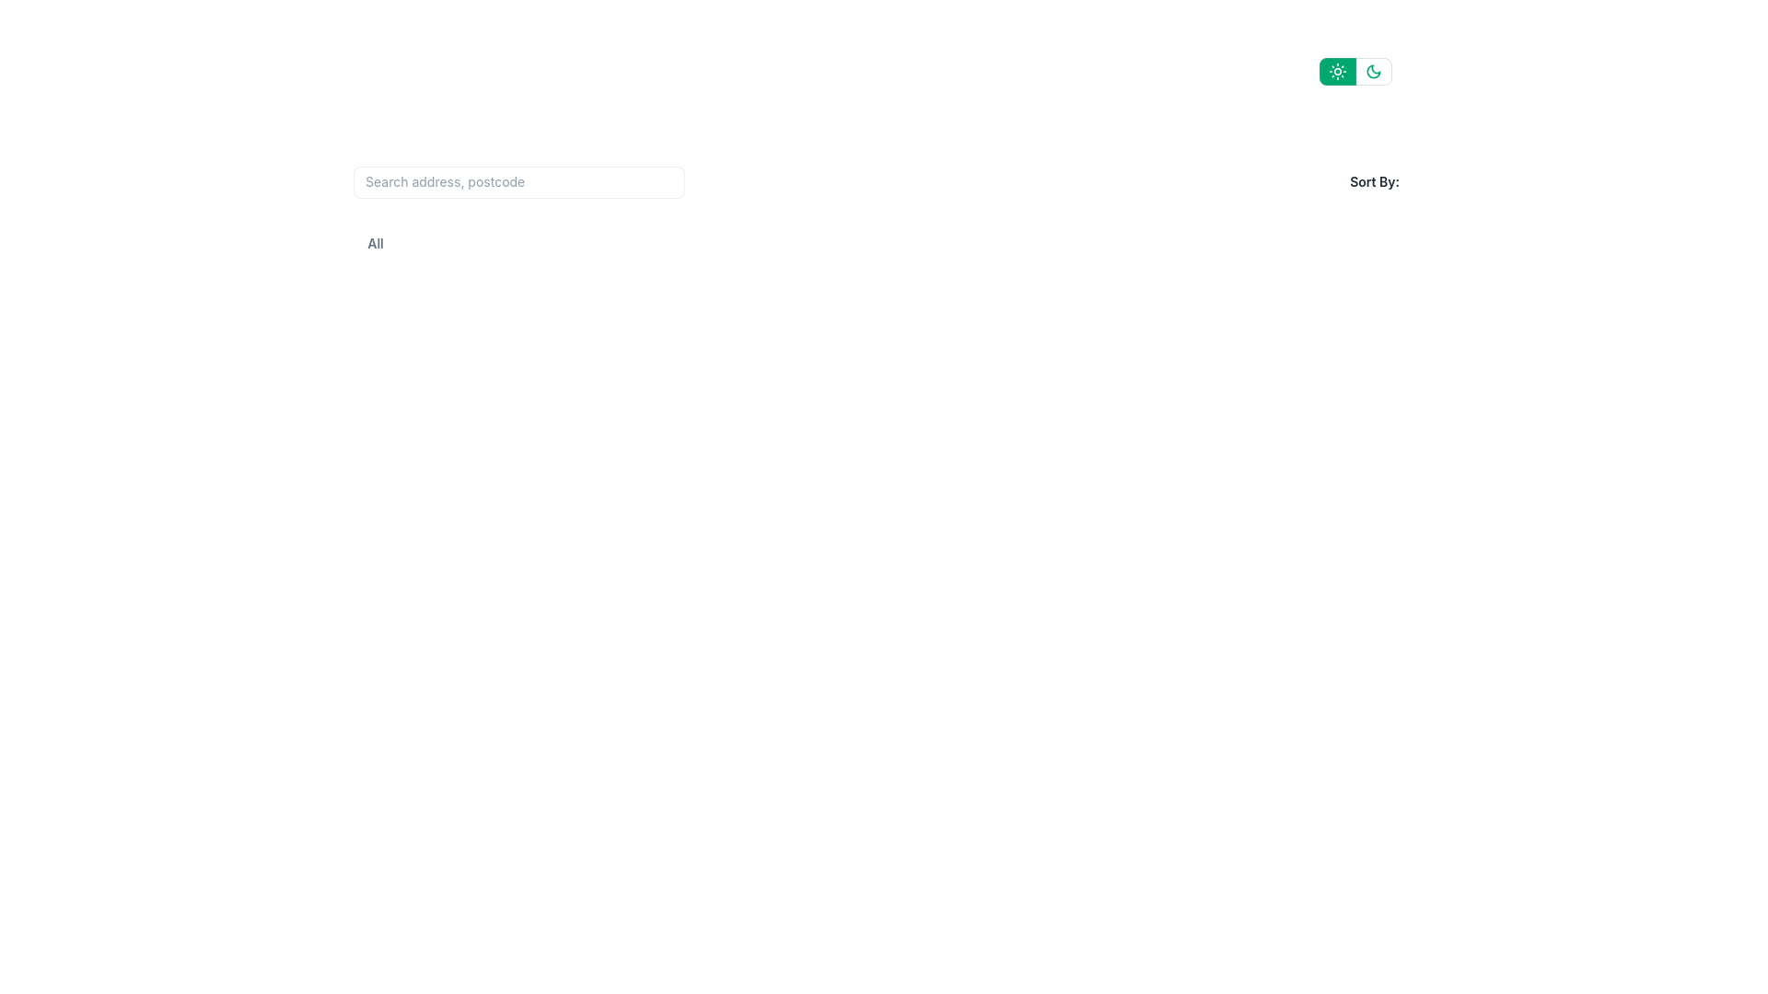The width and height of the screenshot is (1768, 994).
Task: Click the Sort By label
Action: 1374,182
